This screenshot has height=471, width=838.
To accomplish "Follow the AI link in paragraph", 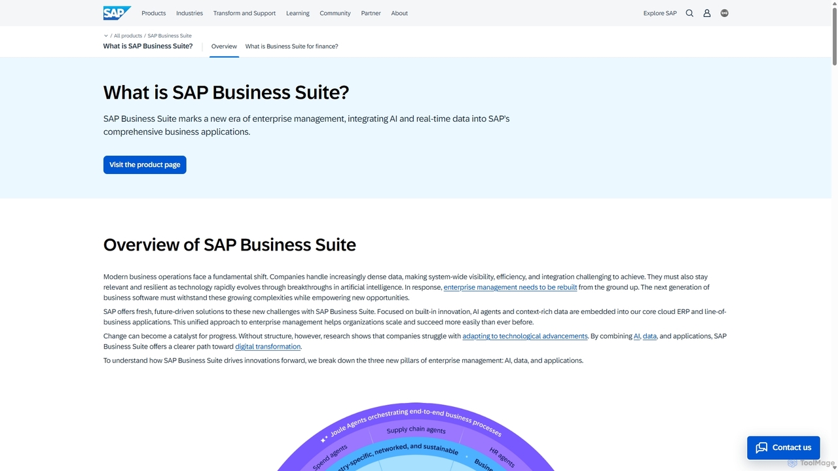I will 636,336.
